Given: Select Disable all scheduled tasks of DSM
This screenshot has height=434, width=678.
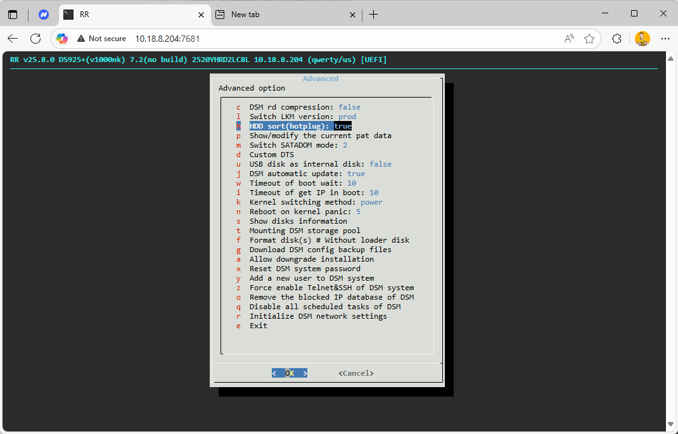Looking at the screenshot, I should (319, 307).
